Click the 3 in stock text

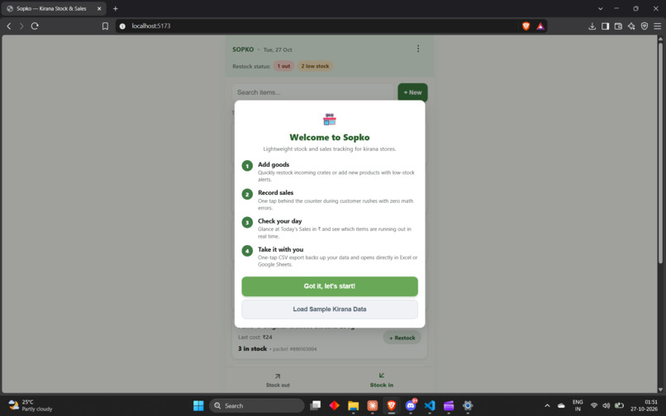[252, 348]
